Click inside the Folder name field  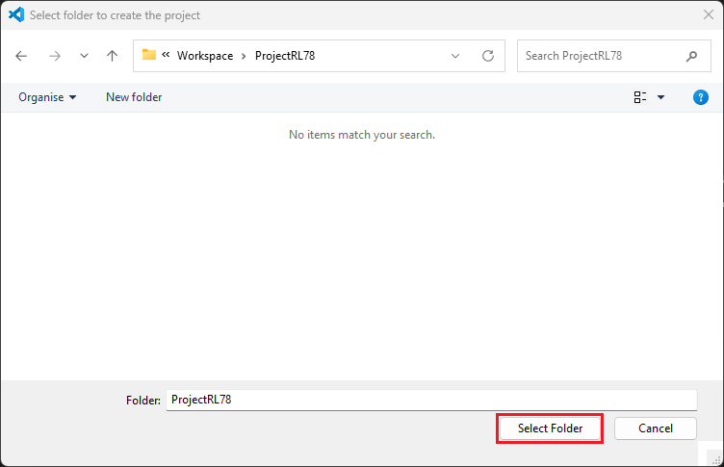pos(431,400)
